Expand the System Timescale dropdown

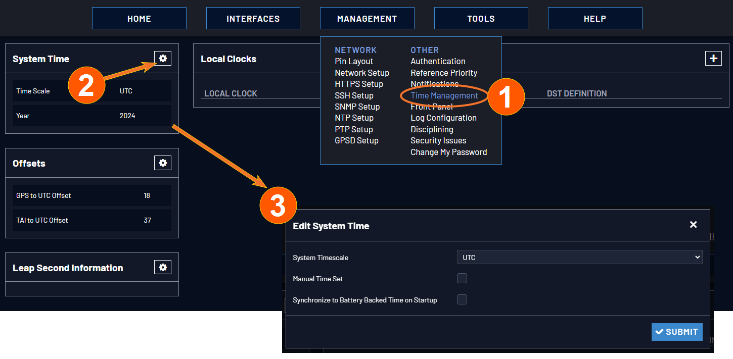[580, 258]
